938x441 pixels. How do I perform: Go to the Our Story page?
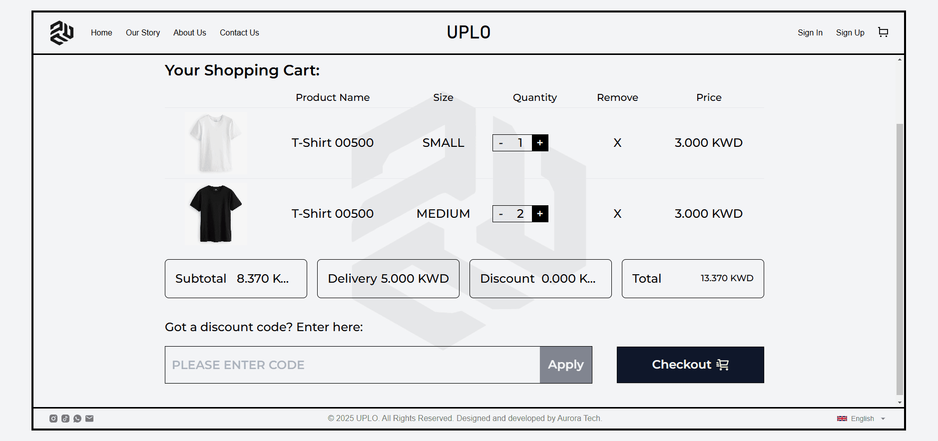tap(143, 32)
